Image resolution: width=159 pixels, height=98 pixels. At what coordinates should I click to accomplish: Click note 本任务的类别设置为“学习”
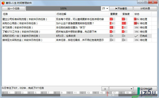pos(71,28)
